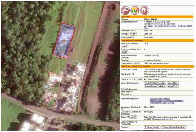This screenshot has width=196, height=132.
Task: Click the Caracteristicas Ambientales section header
Action: 157,41
